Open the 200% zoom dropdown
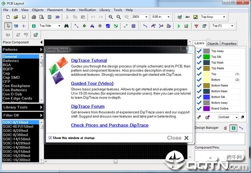The image size is (251, 173). [146, 17]
